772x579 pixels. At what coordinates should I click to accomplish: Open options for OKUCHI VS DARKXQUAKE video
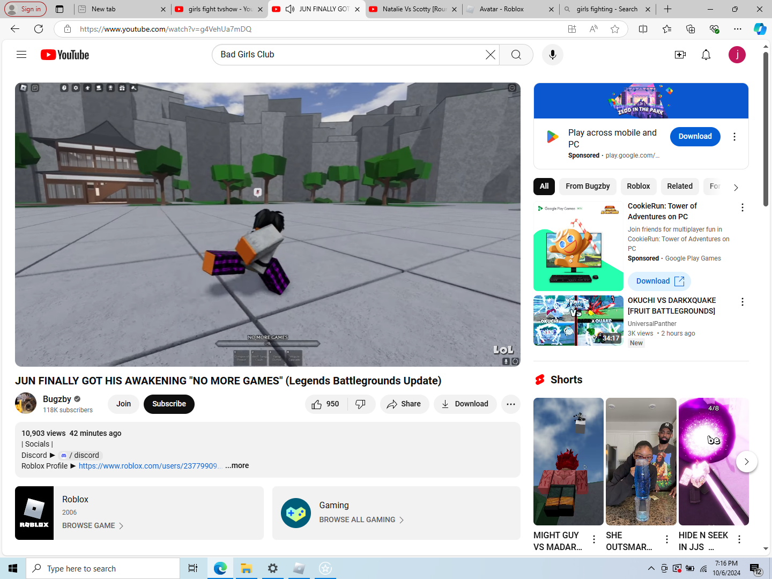point(743,302)
